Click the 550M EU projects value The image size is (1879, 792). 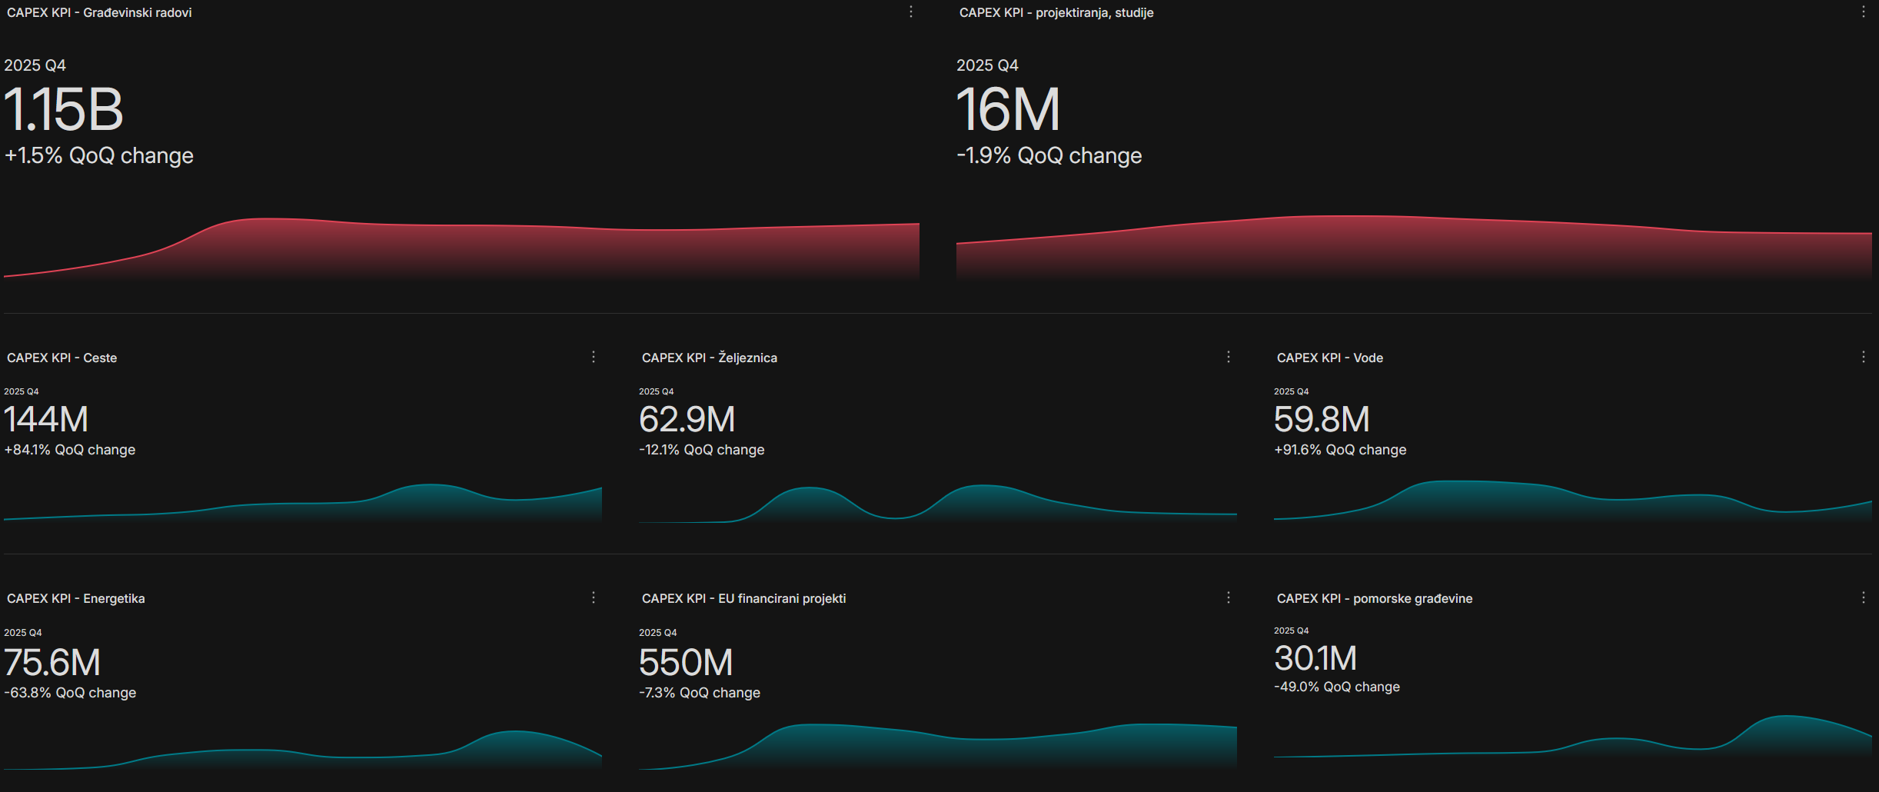coord(686,663)
